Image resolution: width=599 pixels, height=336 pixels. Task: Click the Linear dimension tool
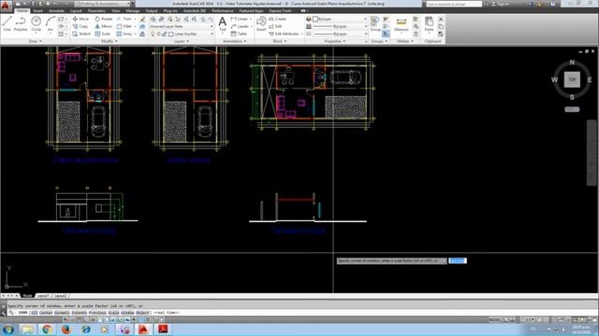click(x=240, y=19)
